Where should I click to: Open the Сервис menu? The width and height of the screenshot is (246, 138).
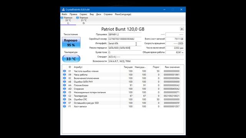83,14
